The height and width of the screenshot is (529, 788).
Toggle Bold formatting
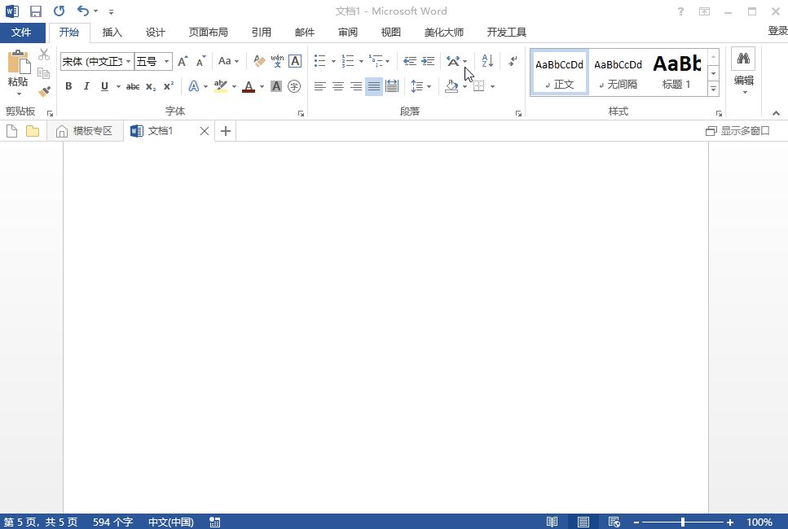[x=68, y=86]
